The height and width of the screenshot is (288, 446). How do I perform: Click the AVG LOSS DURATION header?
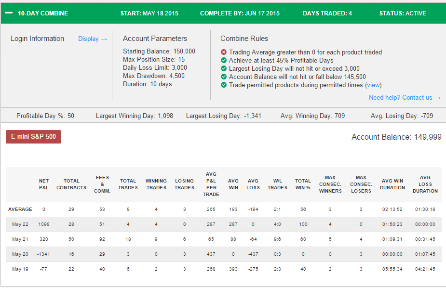pos(425,184)
